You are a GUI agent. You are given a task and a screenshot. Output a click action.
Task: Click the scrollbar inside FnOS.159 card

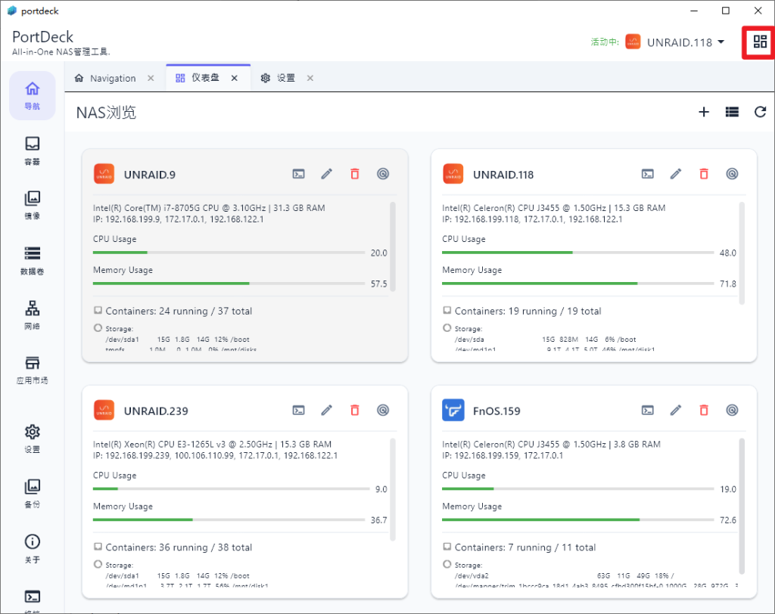(742, 484)
